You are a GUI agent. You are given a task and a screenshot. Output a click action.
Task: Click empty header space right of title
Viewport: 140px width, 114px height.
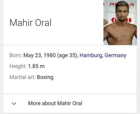tap(77, 23)
